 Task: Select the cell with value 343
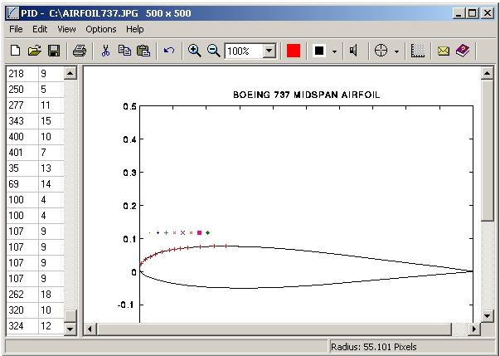click(22, 121)
